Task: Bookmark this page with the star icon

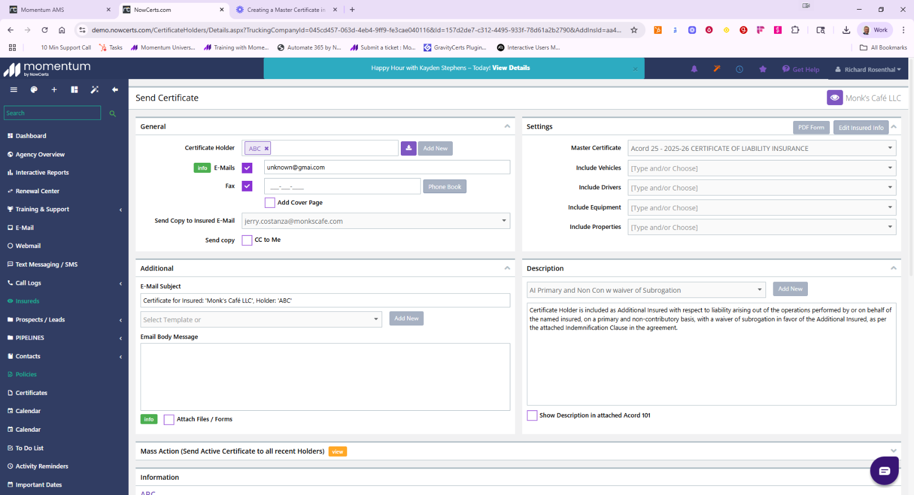Action: [x=634, y=30]
